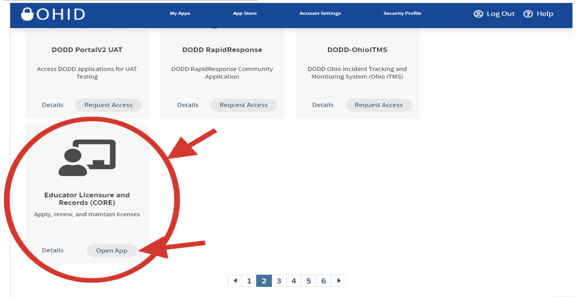Request Access for DODD-OhioITMS

click(x=379, y=105)
